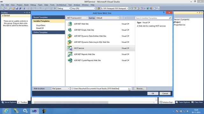Viewport: 204px width, 114px height.
Task: Switch to the Class View tab
Action: [x=197, y=102]
